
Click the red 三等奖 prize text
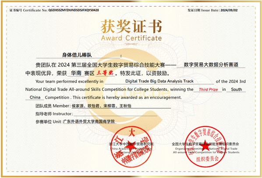coord(105,73)
